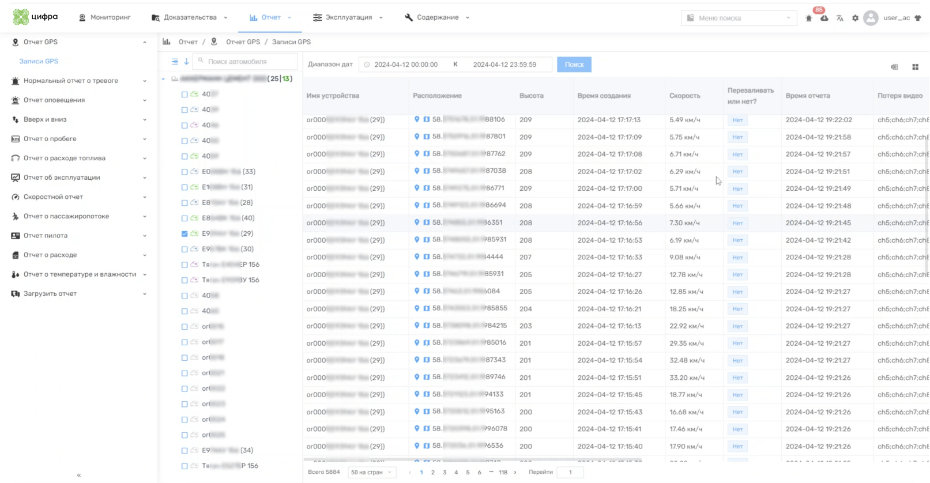Export table to Excel icon
This screenshot has width=930, height=483.
895,67
